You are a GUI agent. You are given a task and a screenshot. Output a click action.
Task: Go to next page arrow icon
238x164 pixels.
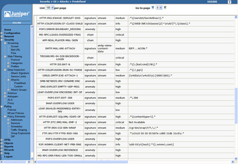click(x=165, y=8)
